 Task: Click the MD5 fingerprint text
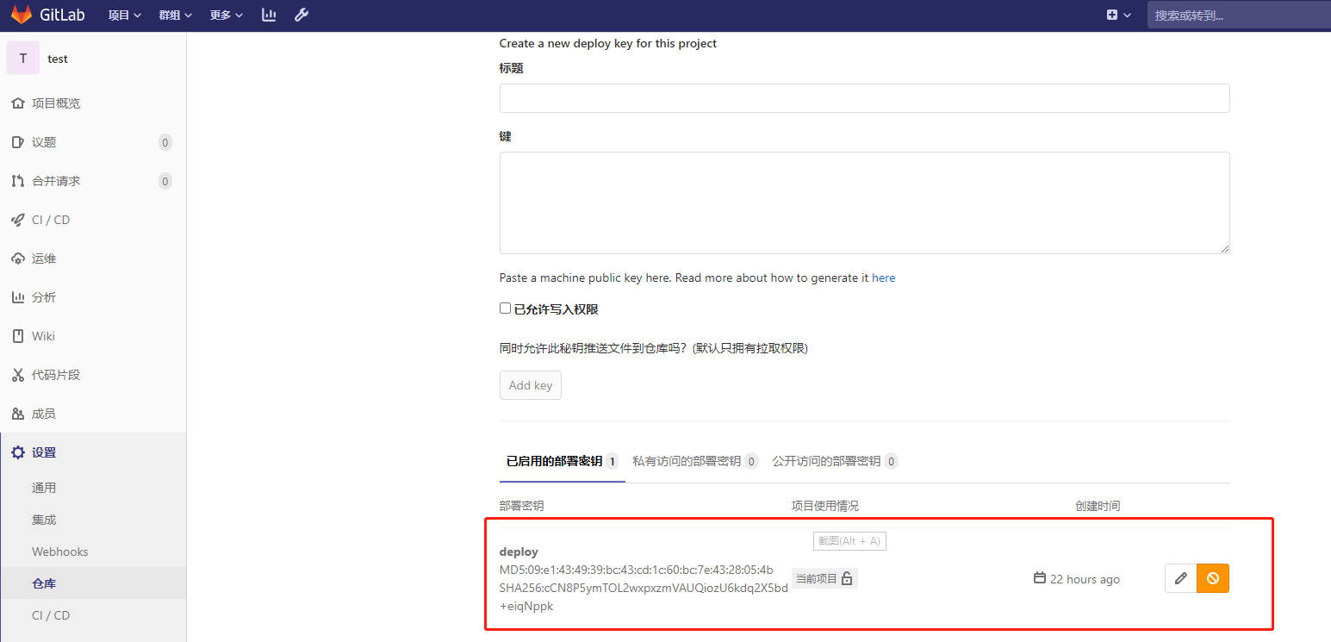tap(637, 570)
